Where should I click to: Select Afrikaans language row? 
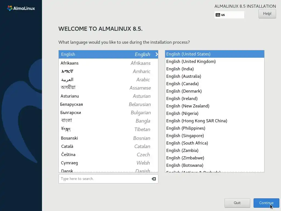click(x=108, y=63)
